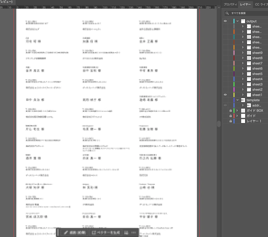Unlock the ガイド layer via its lock icon
268x237 pixels.
point(230,116)
